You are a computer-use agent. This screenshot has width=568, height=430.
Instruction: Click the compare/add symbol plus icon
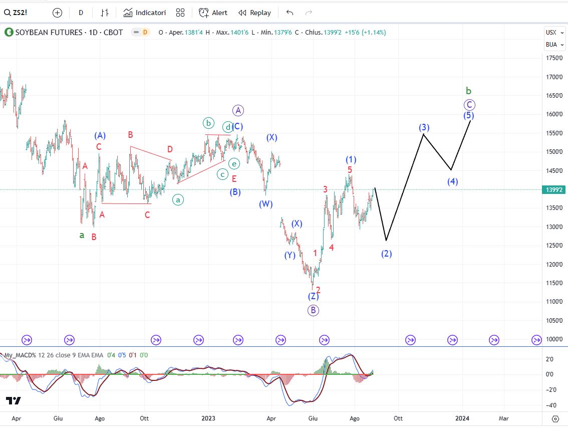click(x=57, y=13)
